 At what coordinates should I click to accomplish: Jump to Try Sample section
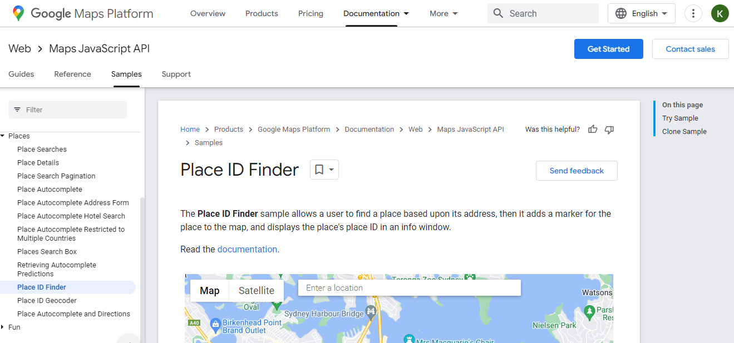(x=680, y=118)
